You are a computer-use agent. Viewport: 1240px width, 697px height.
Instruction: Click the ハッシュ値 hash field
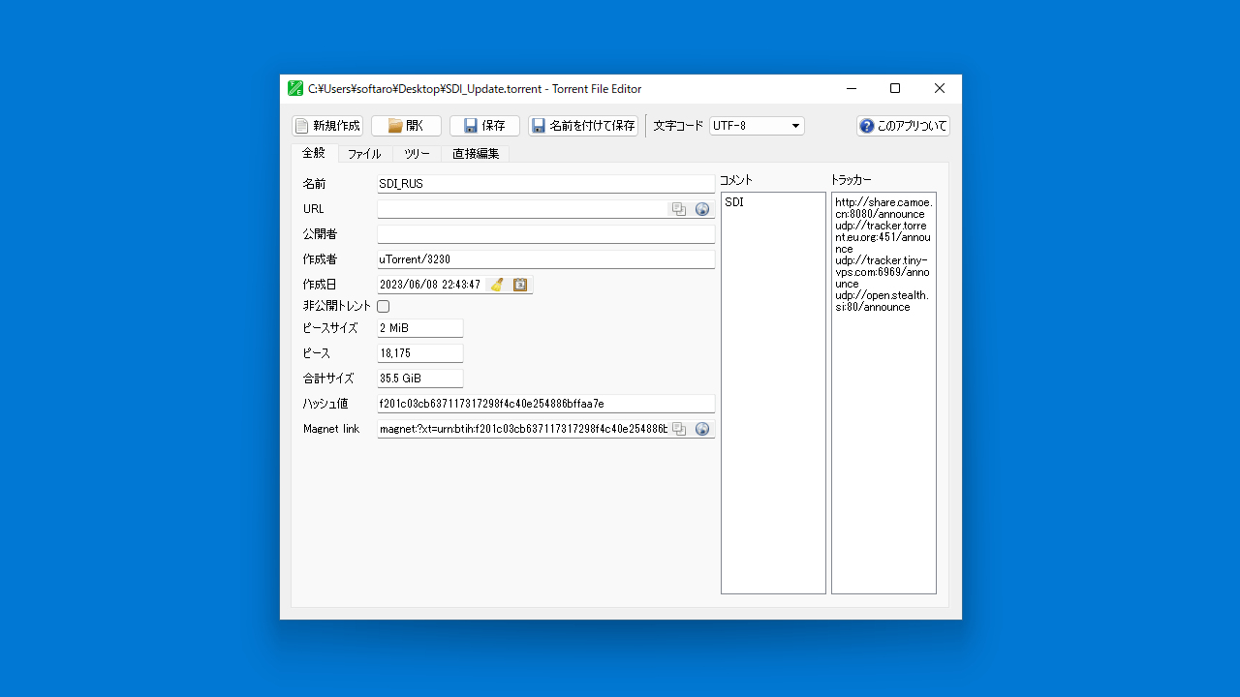pyautogui.click(x=546, y=404)
